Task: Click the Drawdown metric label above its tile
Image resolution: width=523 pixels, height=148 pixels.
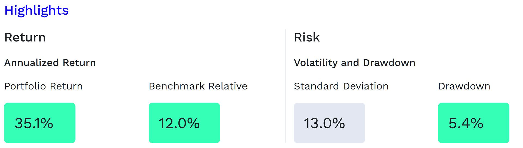Action: point(464,86)
